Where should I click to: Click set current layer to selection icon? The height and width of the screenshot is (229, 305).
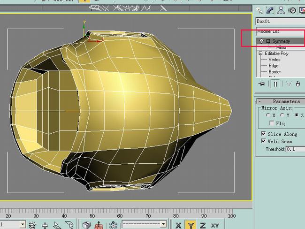click(69, 225)
